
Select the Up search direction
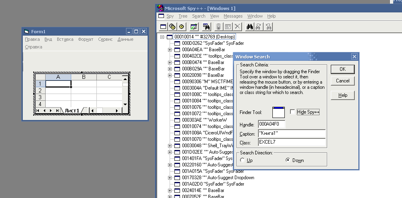click(242, 160)
